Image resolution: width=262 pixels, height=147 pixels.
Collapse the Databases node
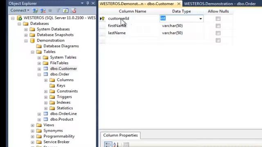point(19,24)
